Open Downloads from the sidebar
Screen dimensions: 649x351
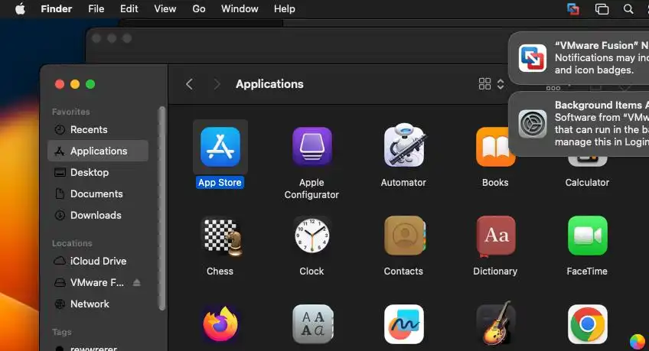98,215
